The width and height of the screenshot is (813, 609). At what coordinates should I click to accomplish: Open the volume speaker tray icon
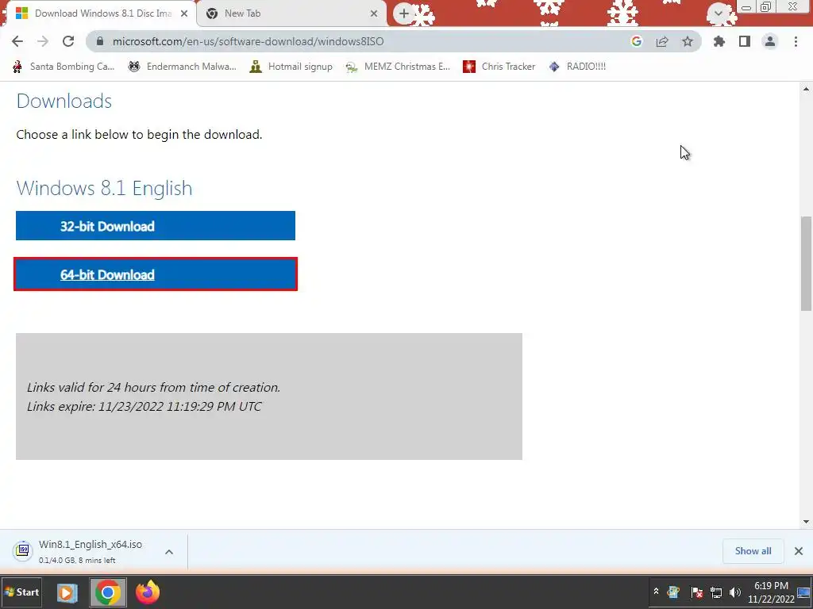click(735, 592)
